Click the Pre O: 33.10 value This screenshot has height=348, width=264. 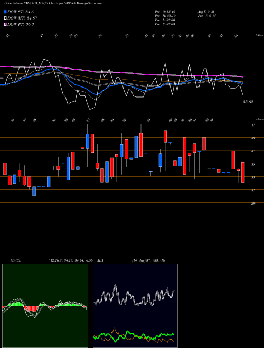166,12
